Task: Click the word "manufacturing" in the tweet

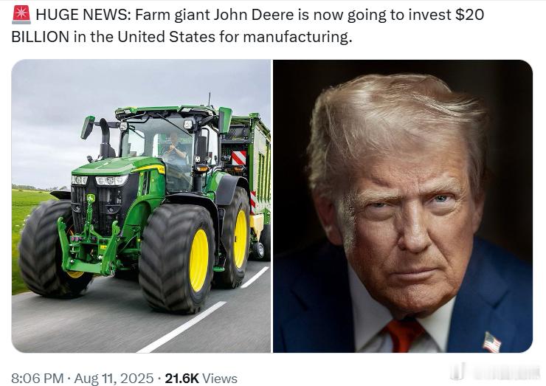Action: pyautogui.click(x=295, y=37)
